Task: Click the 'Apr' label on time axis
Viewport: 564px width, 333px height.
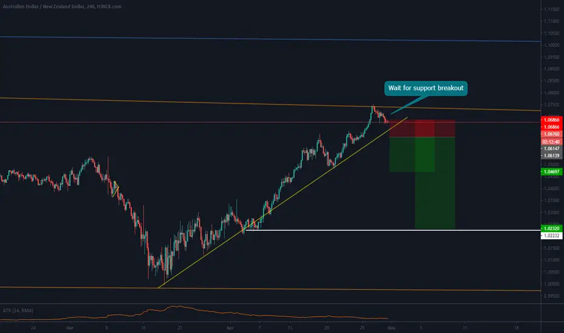Action: click(x=230, y=328)
